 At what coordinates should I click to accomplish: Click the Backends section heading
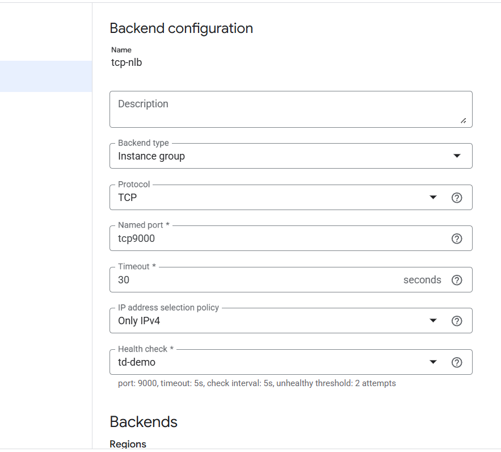point(144,422)
